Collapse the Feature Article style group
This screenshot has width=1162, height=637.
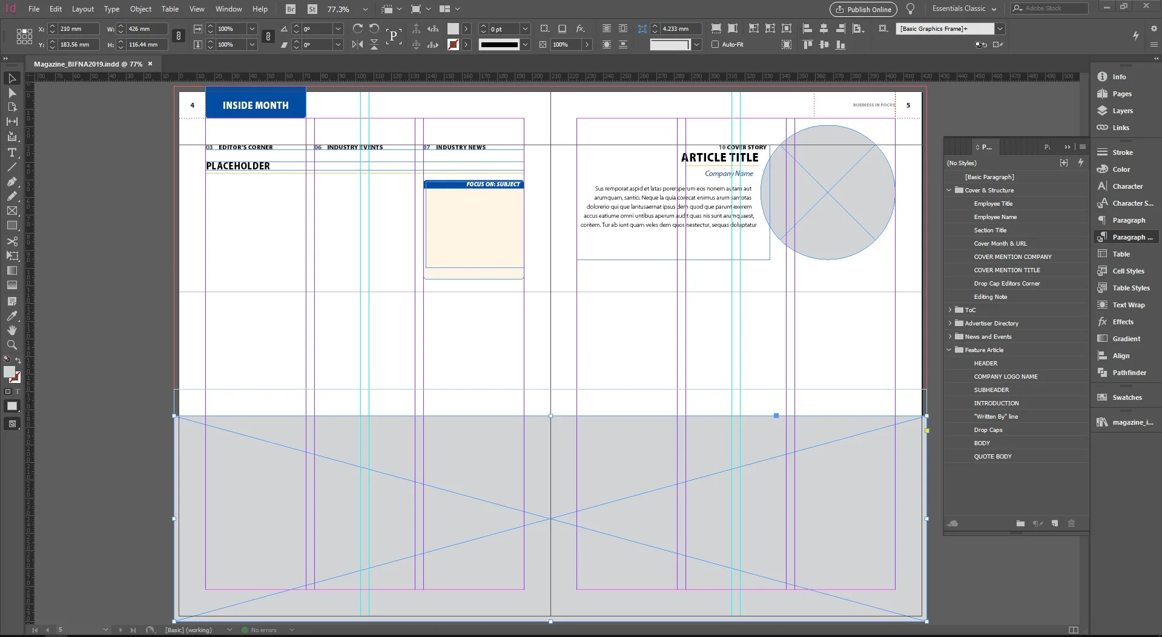949,350
